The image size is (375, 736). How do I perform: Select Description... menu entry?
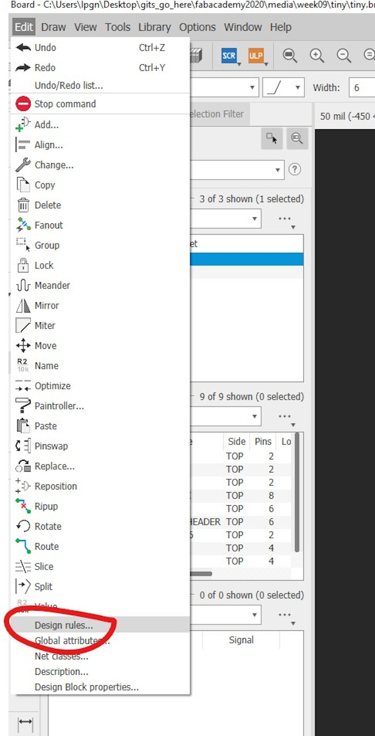click(x=100, y=671)
